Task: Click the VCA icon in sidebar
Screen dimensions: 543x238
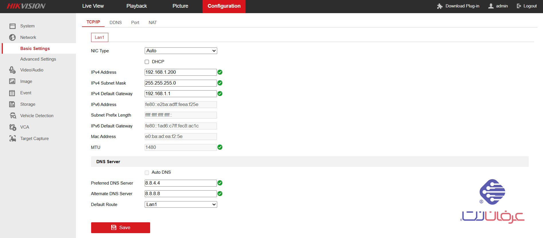Action: [x=13, y=127]
